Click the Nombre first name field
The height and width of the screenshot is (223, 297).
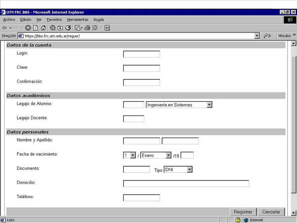click(x=141, y=141)
